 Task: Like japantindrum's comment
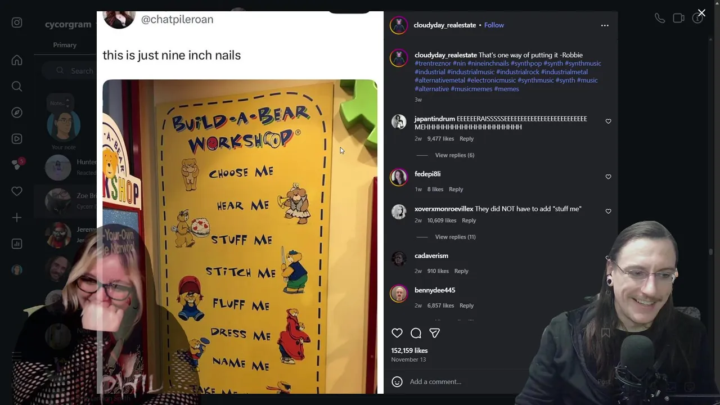pyautogui.click(x=608, y=121)
